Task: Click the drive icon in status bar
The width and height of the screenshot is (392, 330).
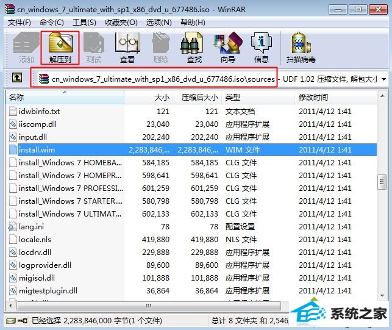Action: [11, 320]
